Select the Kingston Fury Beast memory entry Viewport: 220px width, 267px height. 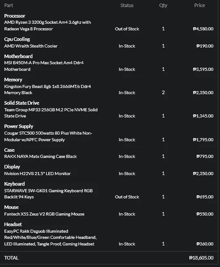tap(47, 90)
